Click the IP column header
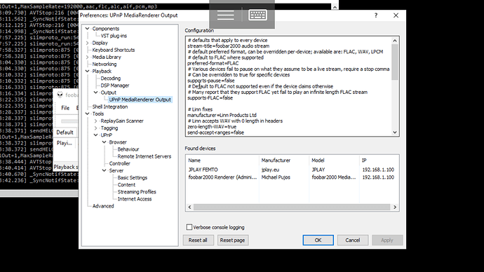The image size is (484, 272). (379, 161)
